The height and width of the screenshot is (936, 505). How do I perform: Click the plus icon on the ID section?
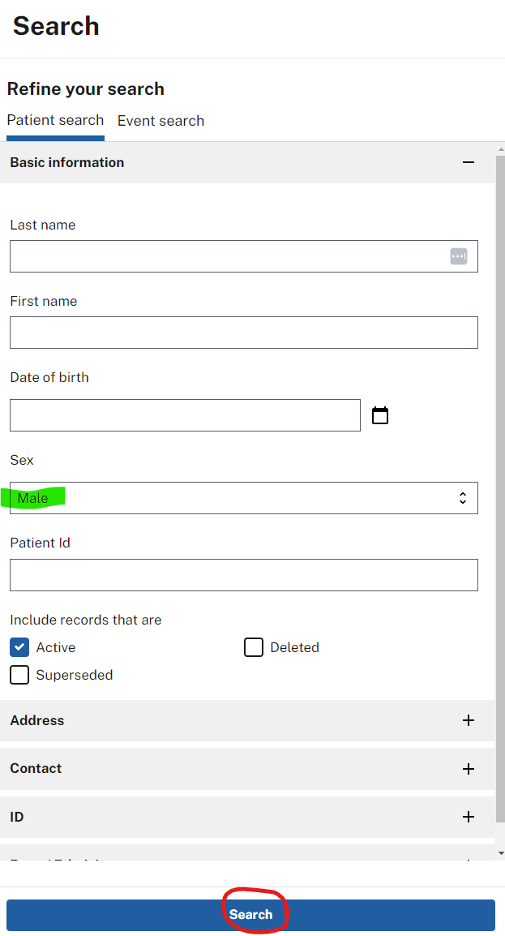(x=469, y=817)
